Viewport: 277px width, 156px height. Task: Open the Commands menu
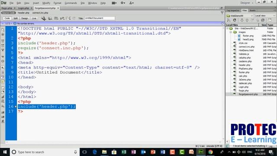71,3
